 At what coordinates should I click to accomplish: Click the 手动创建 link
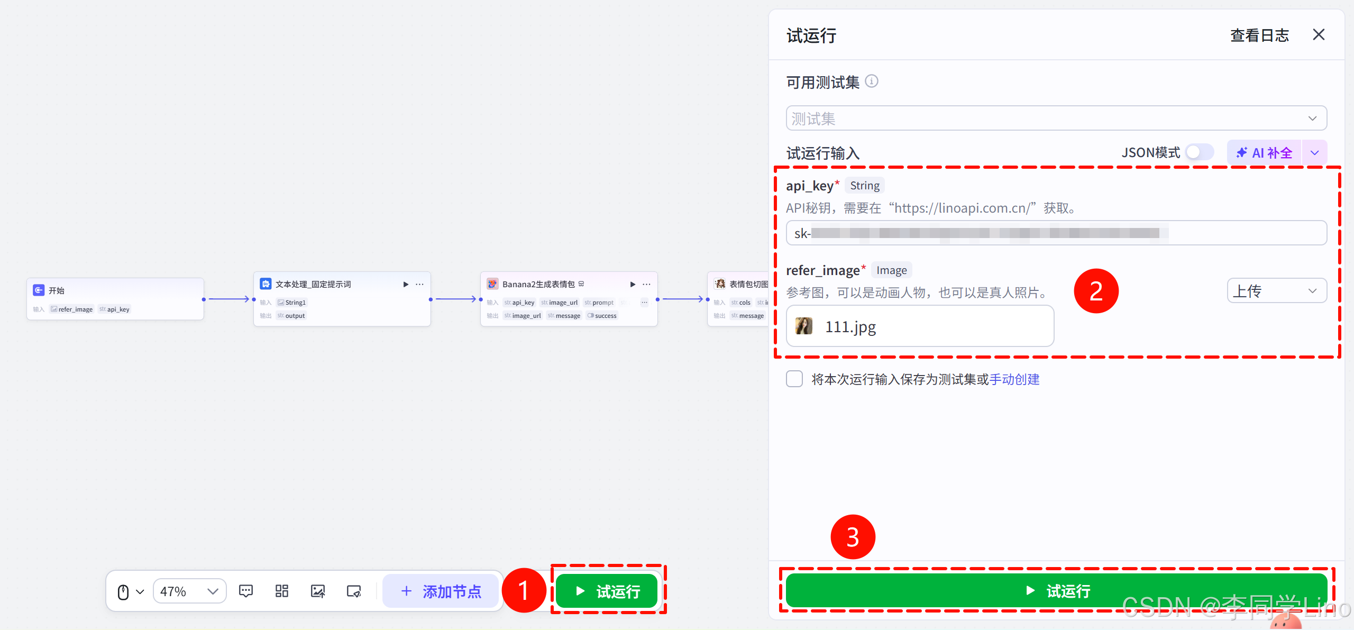click(1014, 379)
